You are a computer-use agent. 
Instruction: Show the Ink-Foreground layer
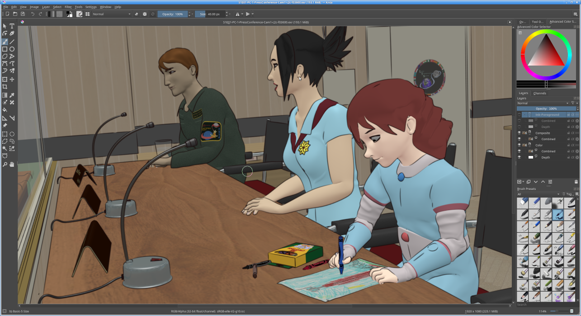[x=519, y=115]
